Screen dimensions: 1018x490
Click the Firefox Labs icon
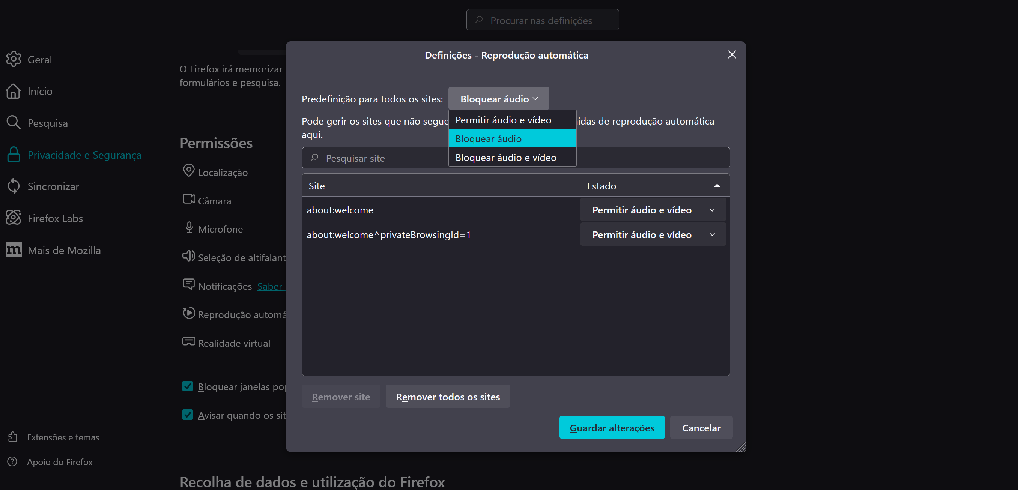[14, 218]
